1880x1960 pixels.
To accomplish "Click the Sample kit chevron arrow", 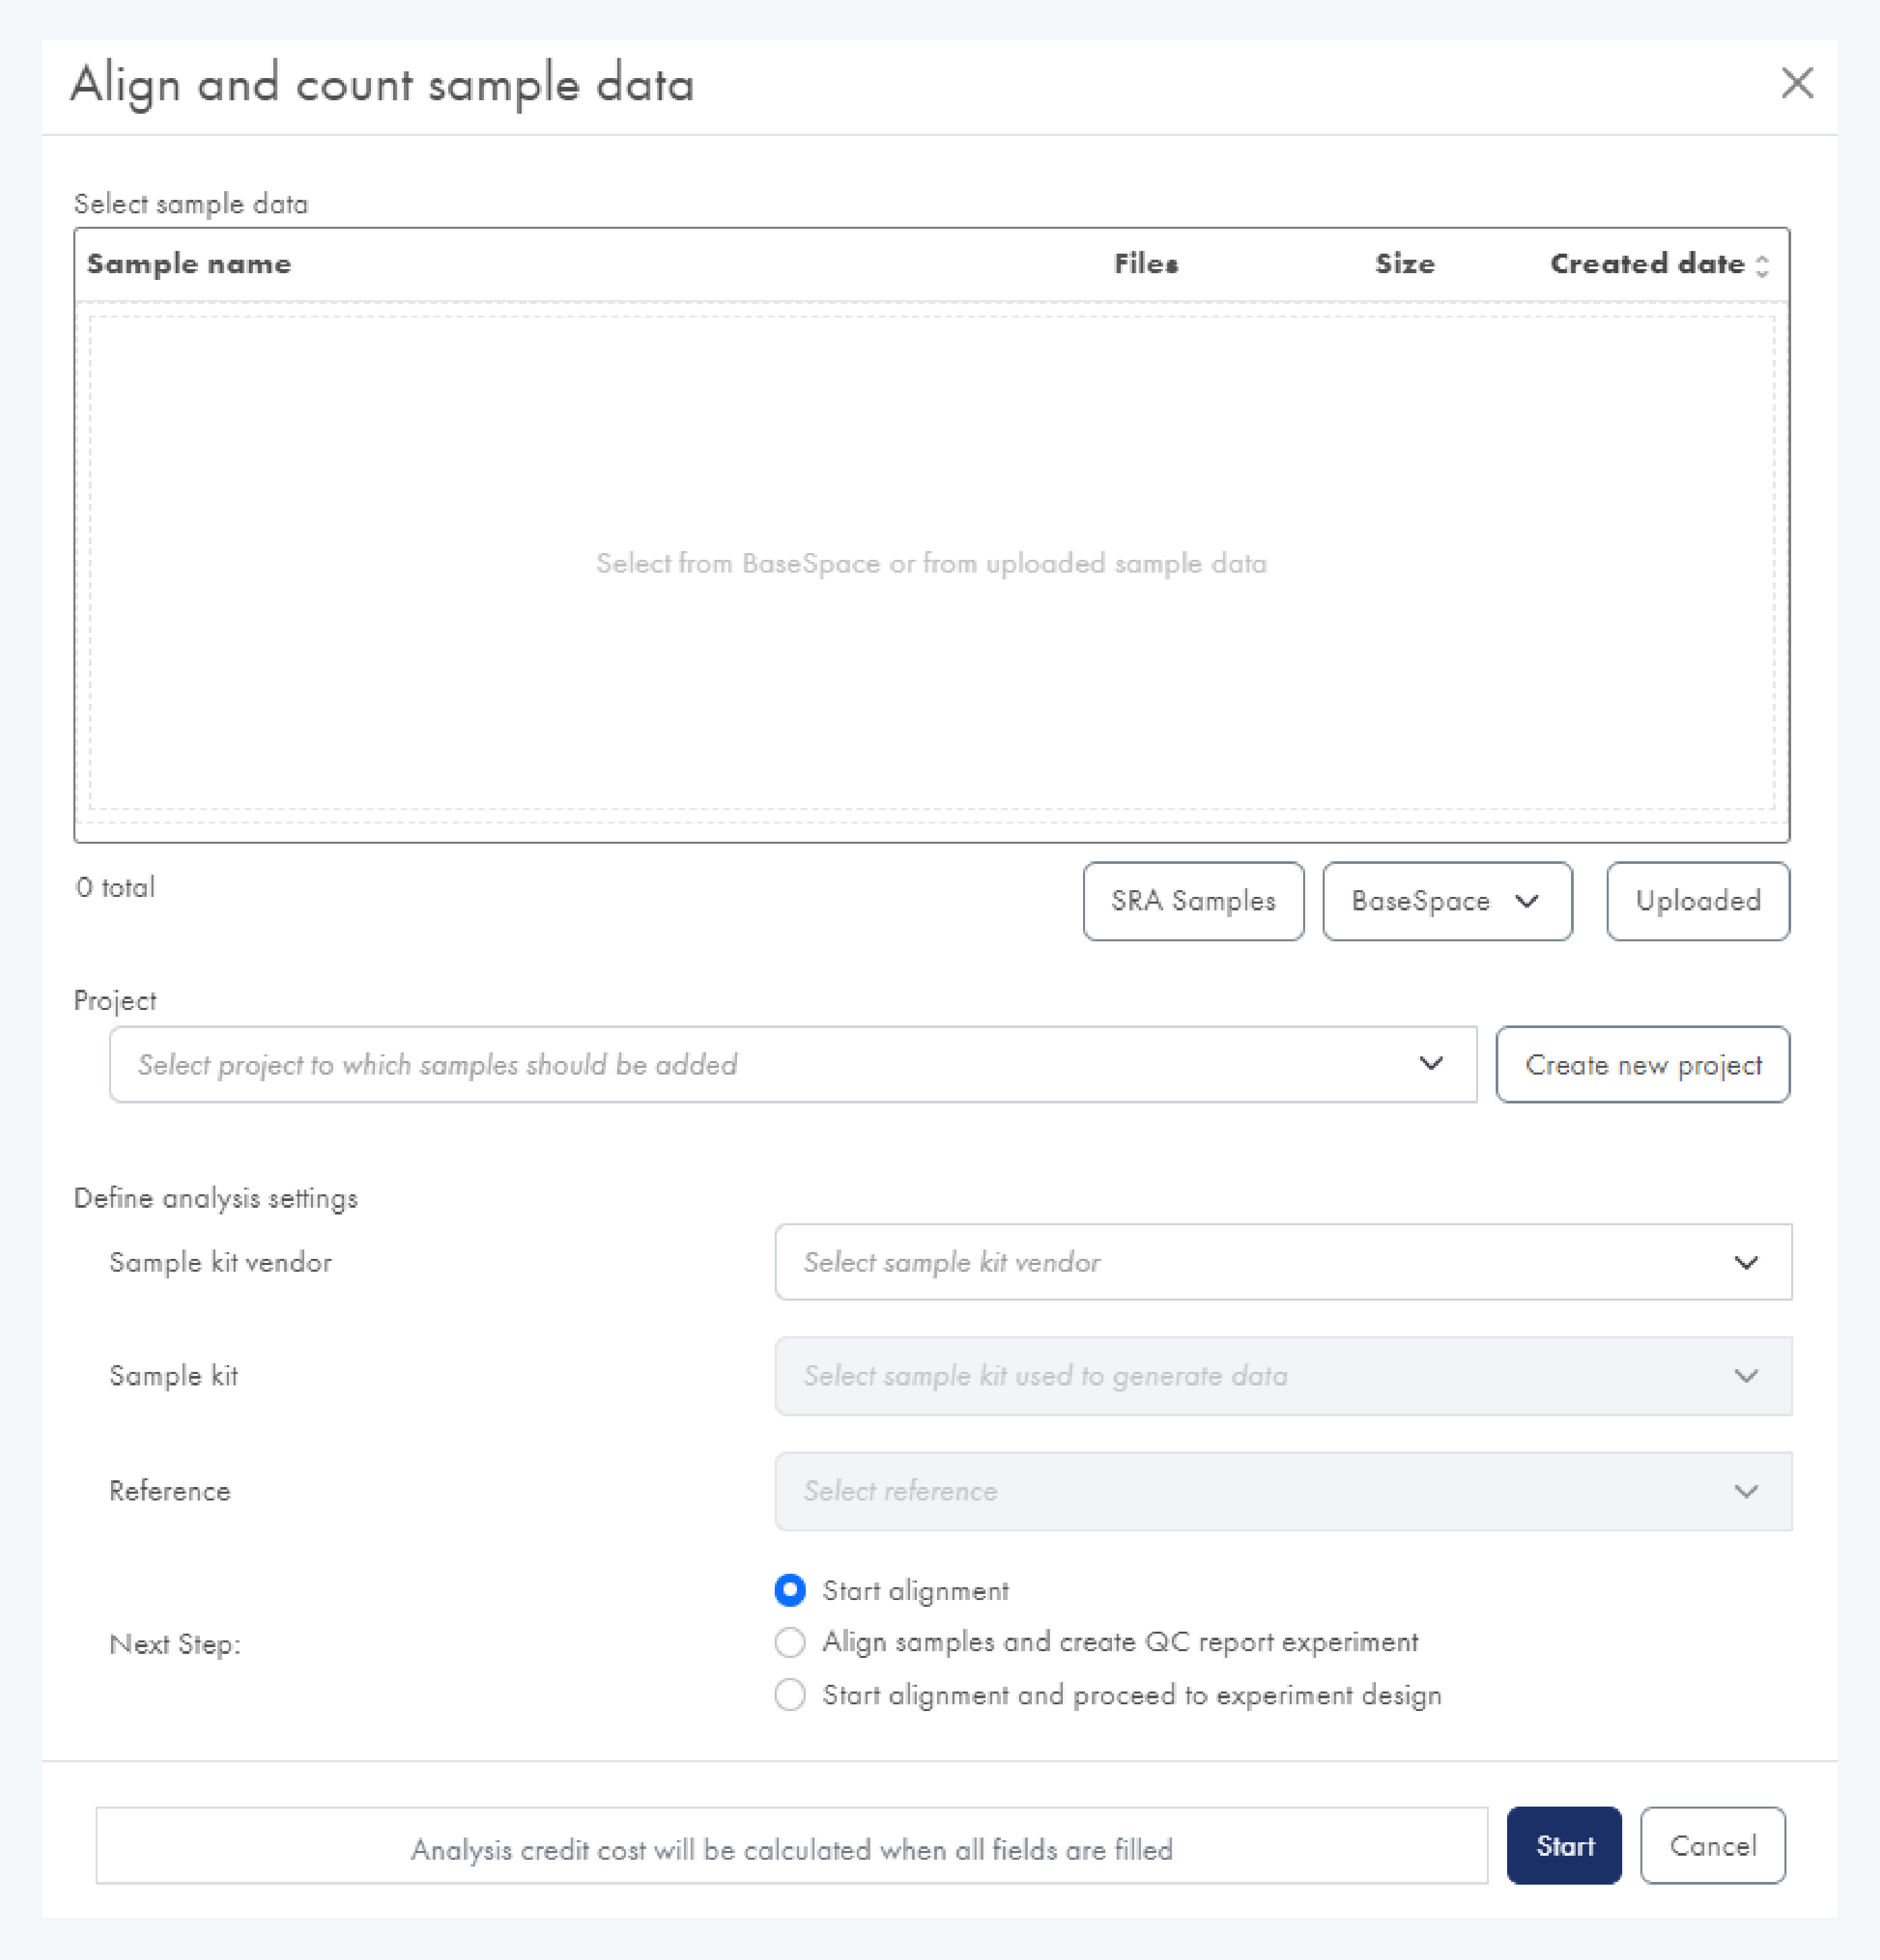I will click(1746, 1377).
